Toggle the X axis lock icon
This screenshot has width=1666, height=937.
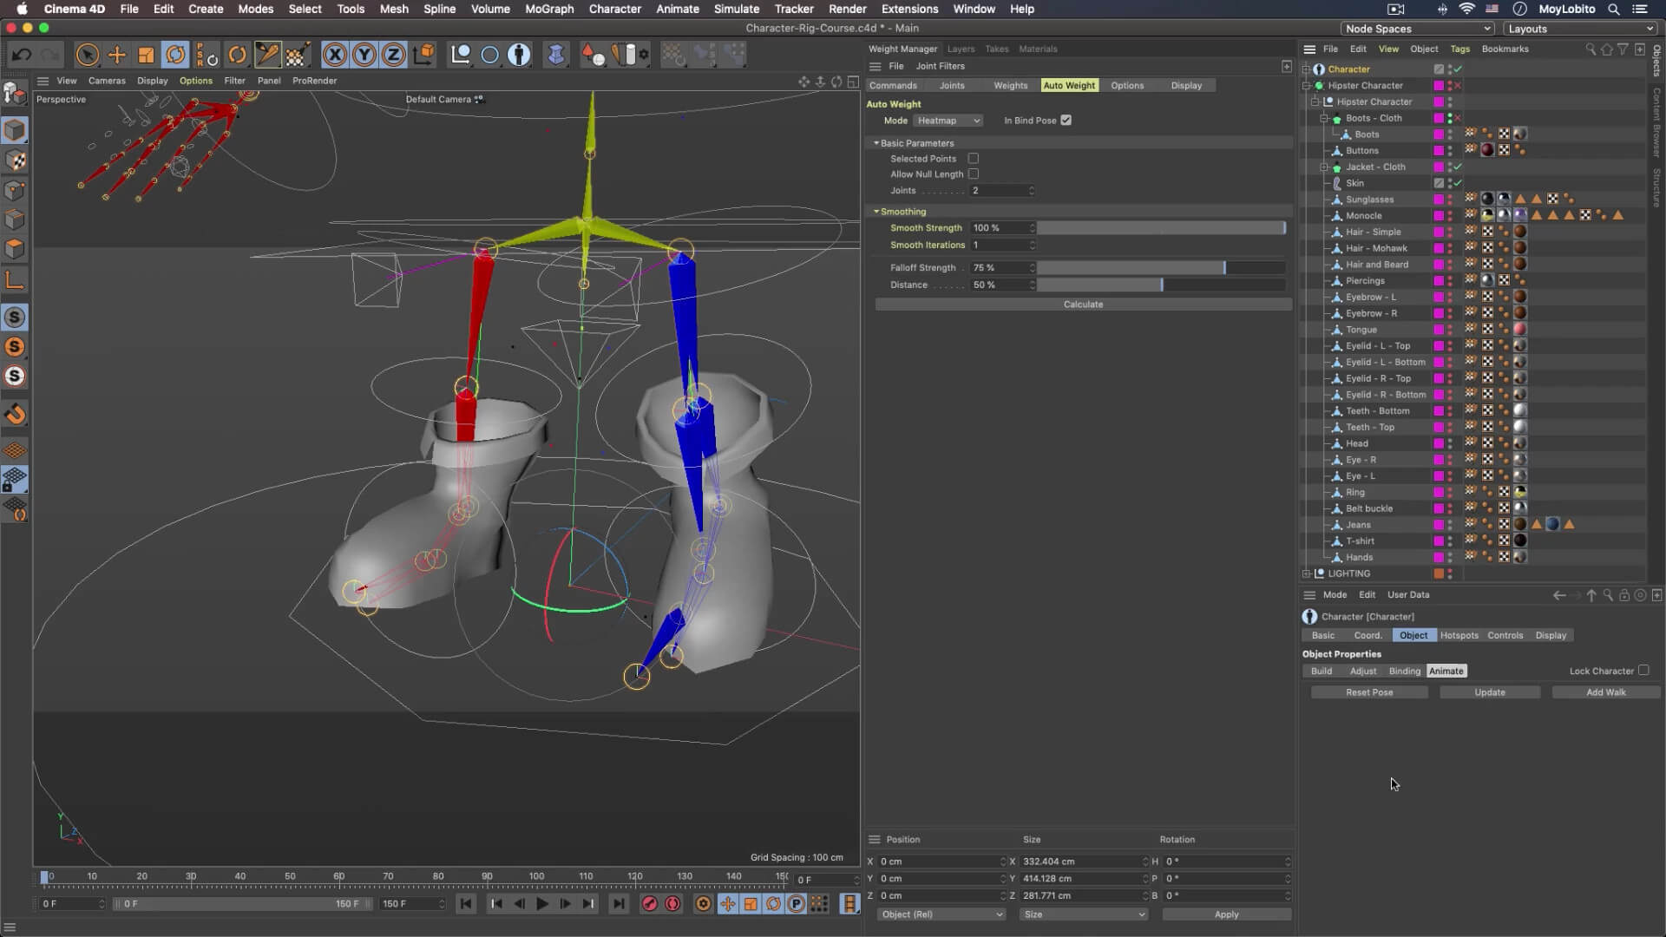point(334,54)
